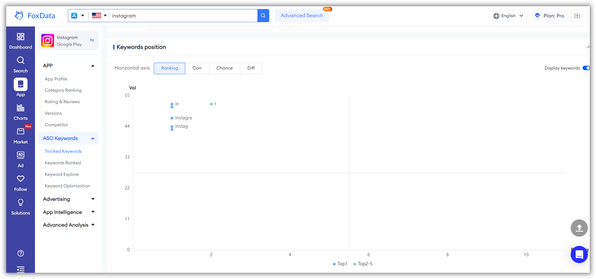Select the Chance axis tab
The height and width of the screenshot is (279, 596).
(x=225, y=68)
